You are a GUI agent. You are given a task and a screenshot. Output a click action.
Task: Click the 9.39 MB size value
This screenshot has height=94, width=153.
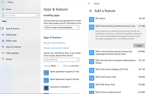(x=141, y=92)
